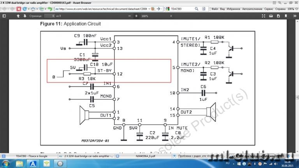Open the 160% zoom level dropdown

click(157, 16)
